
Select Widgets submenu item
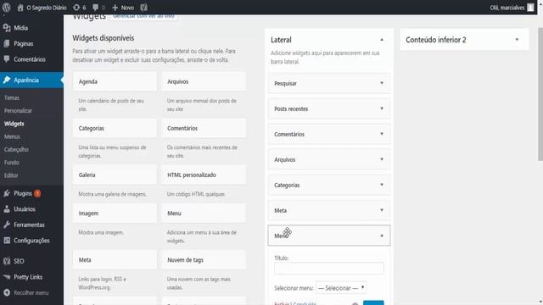14,124
